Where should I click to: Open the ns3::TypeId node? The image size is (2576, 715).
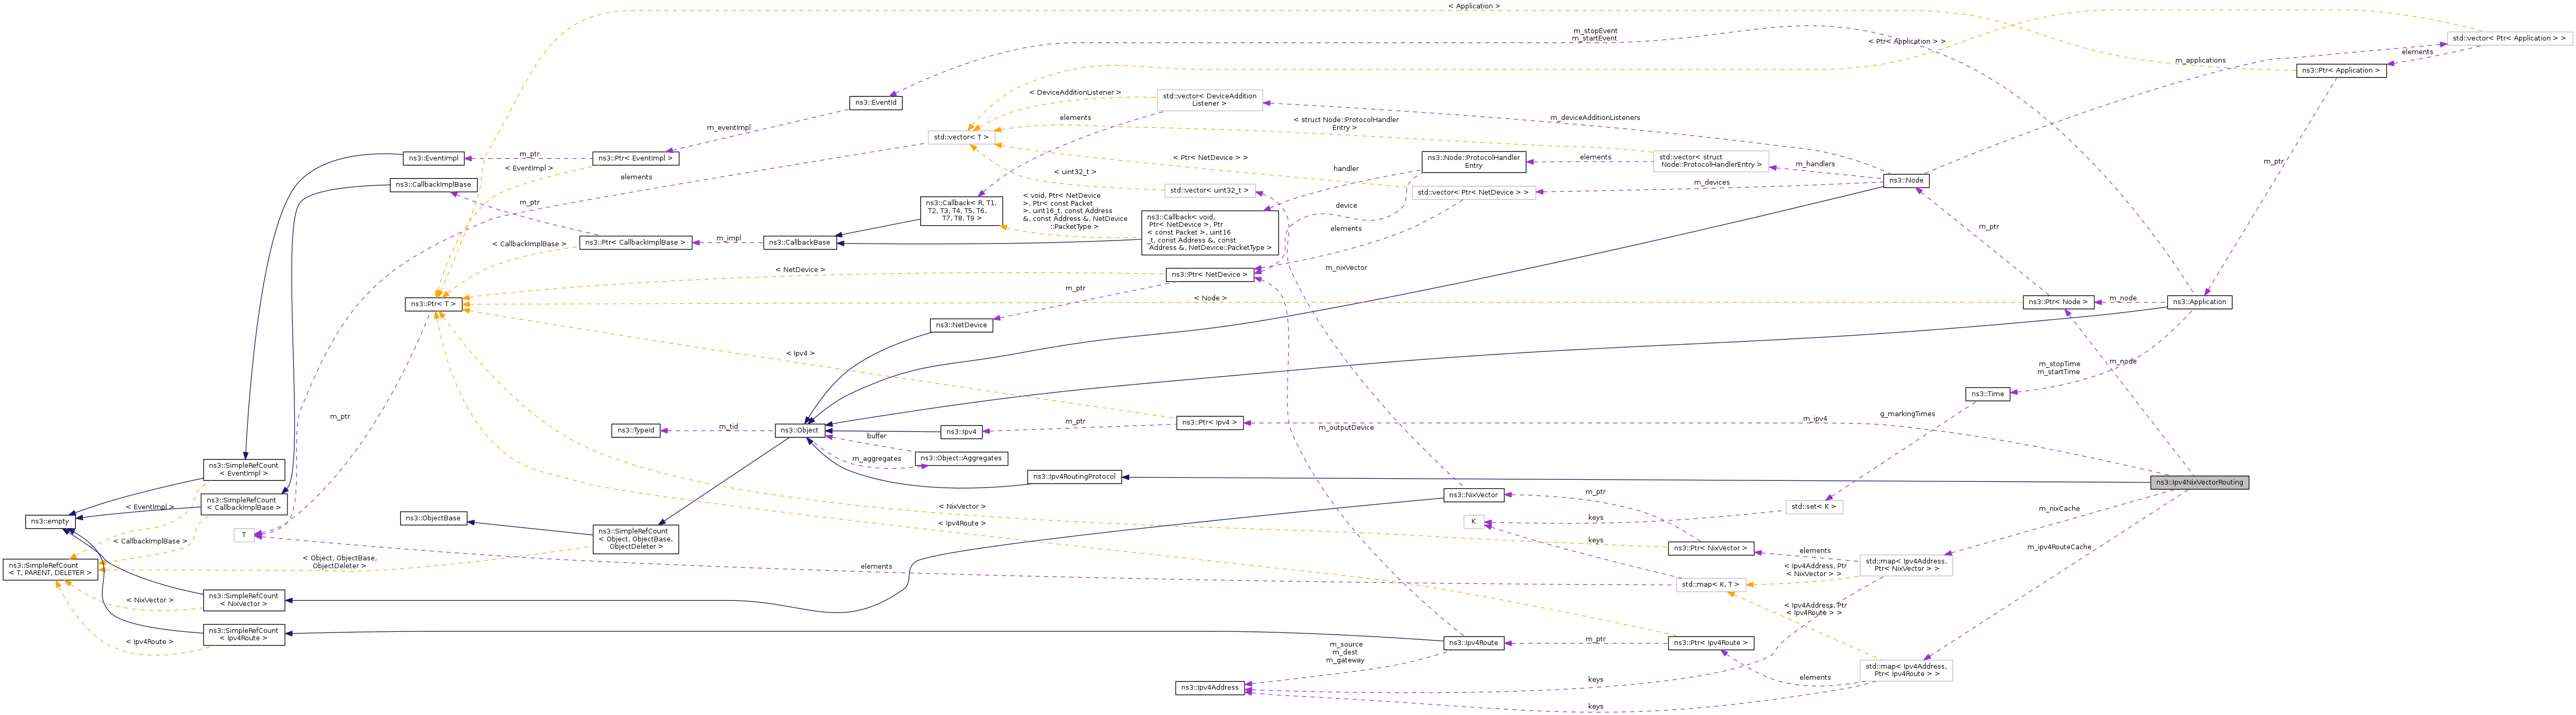tap(636, 431)
